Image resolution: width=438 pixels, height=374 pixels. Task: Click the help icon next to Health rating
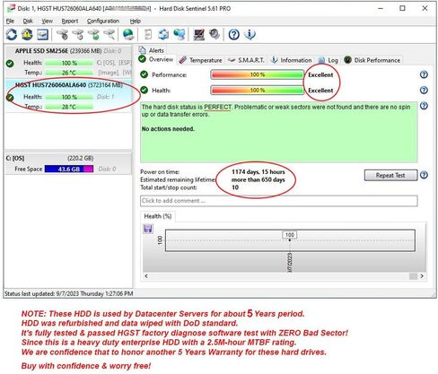coord(424,91)
